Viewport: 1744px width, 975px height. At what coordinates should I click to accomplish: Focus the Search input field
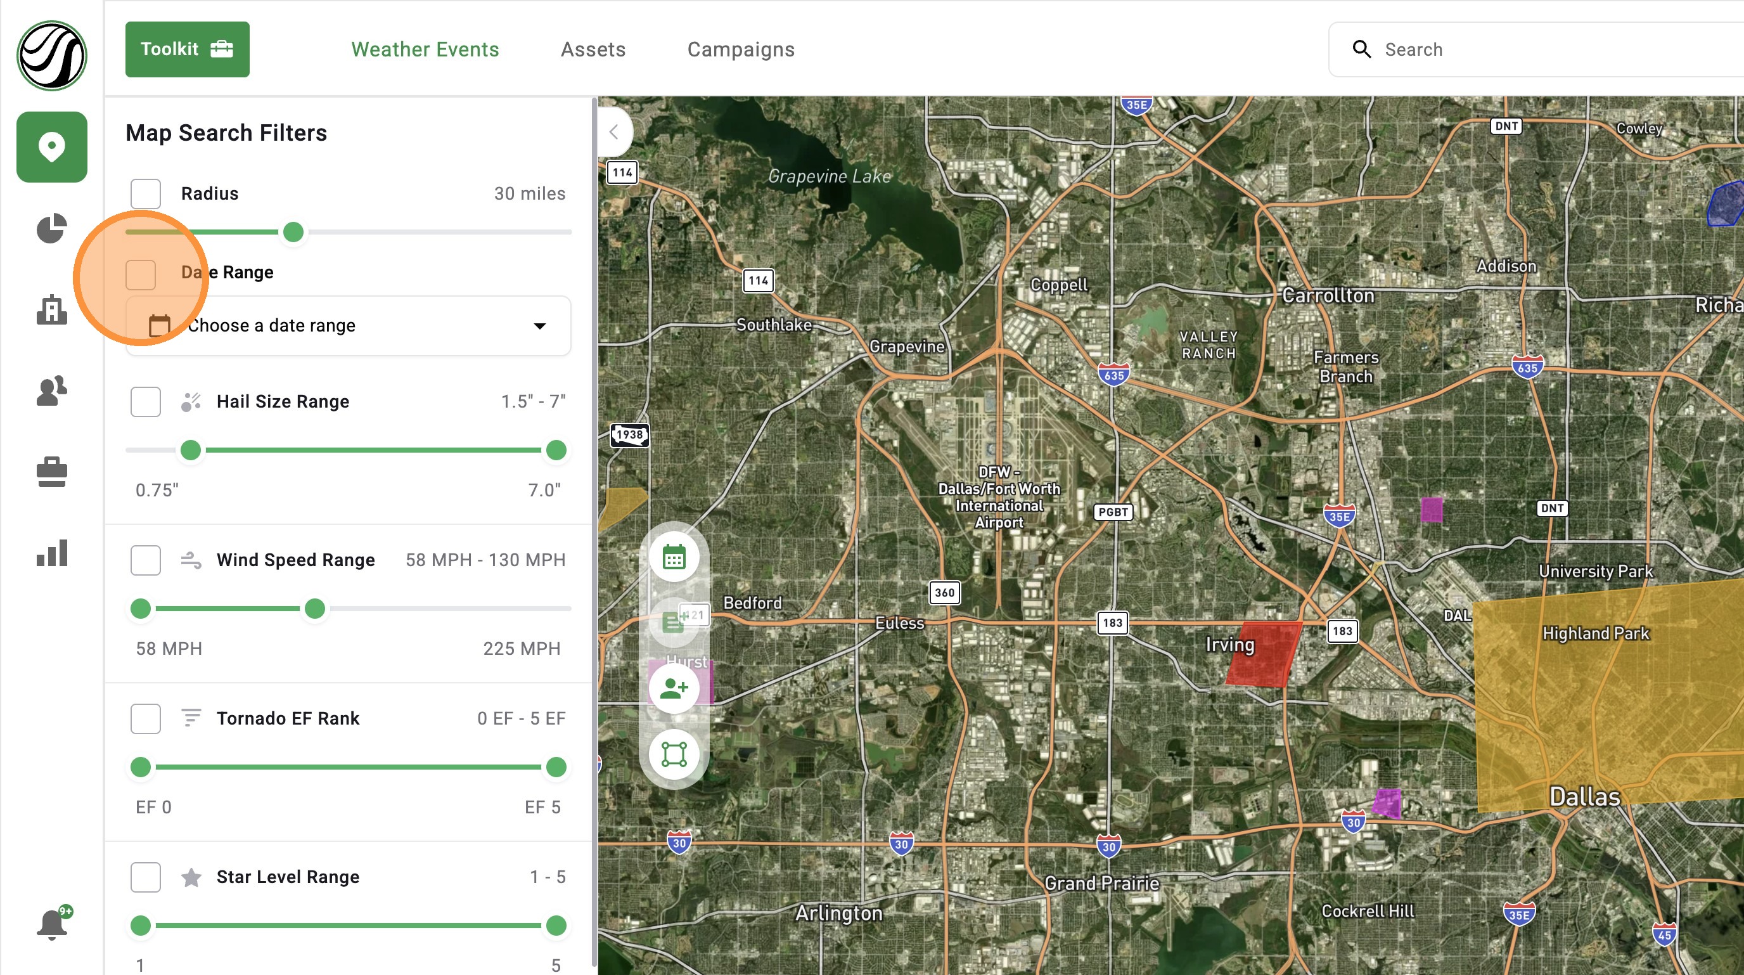(1537, 49)
